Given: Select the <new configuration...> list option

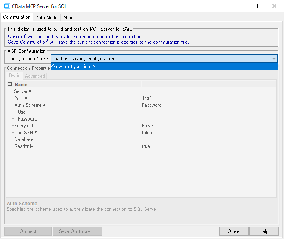Looking at the screenshot, I should coord(164,67).
